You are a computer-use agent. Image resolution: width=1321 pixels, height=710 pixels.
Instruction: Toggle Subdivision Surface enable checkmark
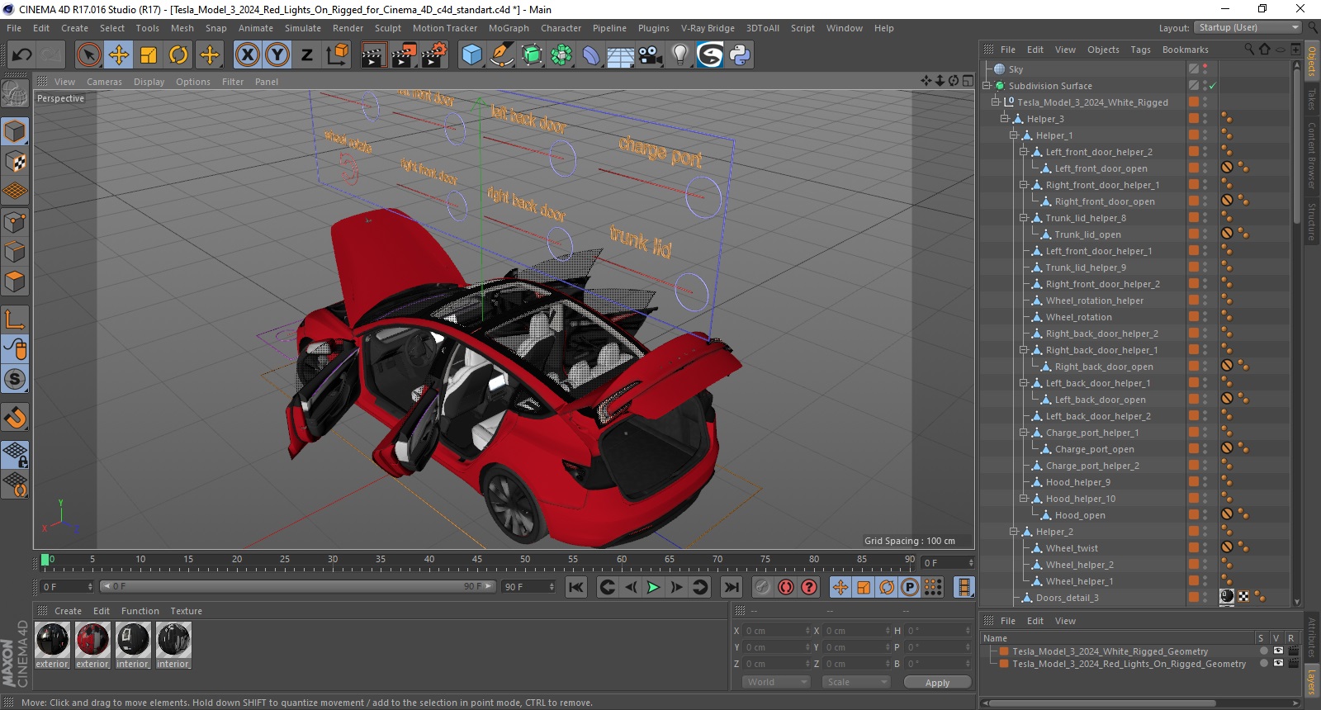tap(1212, 86)
